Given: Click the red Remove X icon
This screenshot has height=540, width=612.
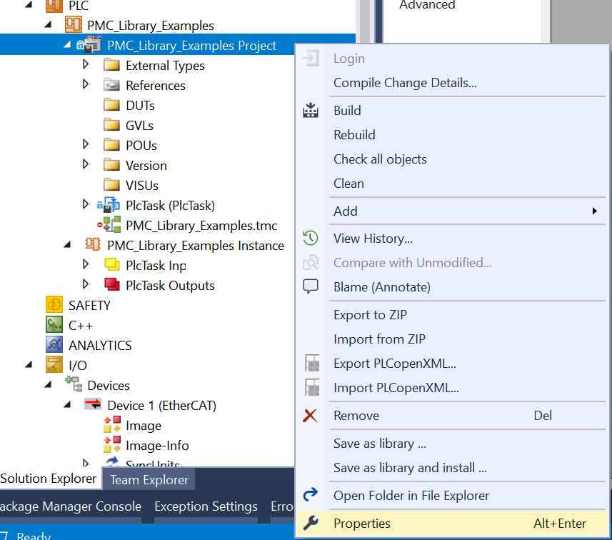Looking at the screenshot, I should pyautogui.click(x=311, y=416).
